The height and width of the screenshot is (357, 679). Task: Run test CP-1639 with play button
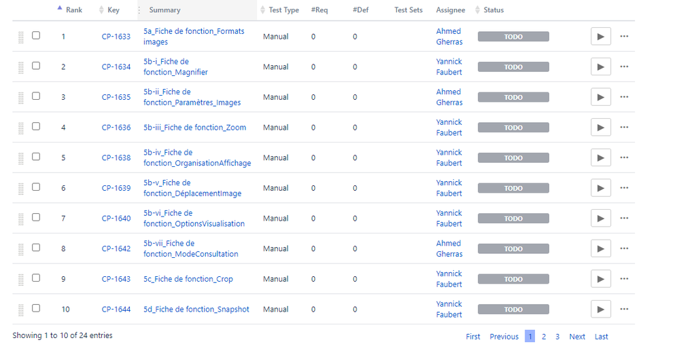pos(601,188)
